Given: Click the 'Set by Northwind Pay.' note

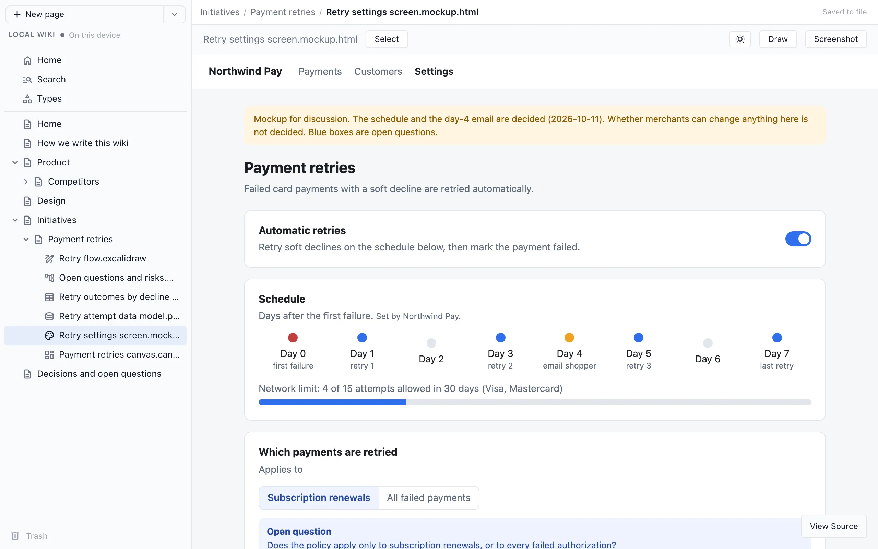Looking at the screenshot, I should (x=418, y=317).
